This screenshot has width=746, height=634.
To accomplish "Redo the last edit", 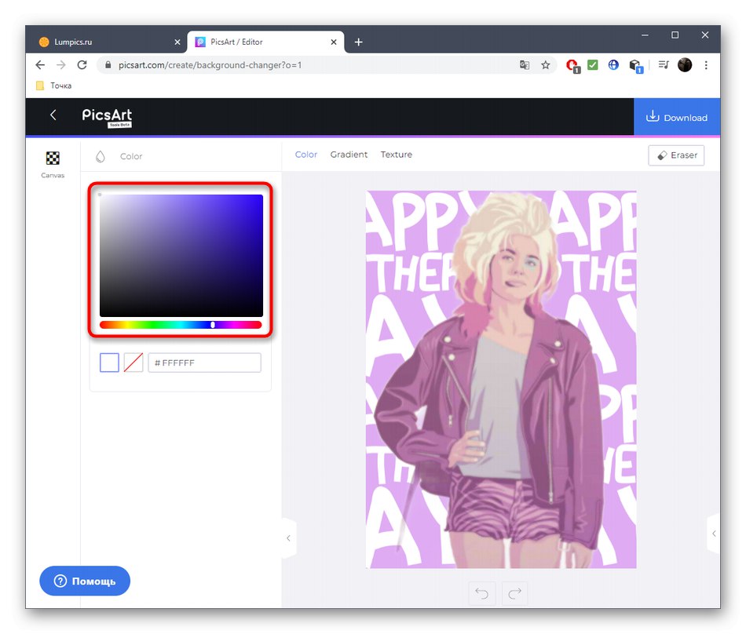I will pos(515,593).
